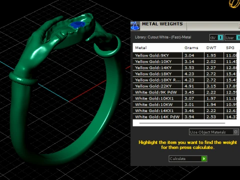Select the White Gold:14KX1 row
Viewport: 240px width, 180px height.
click(x=184, y=110)
